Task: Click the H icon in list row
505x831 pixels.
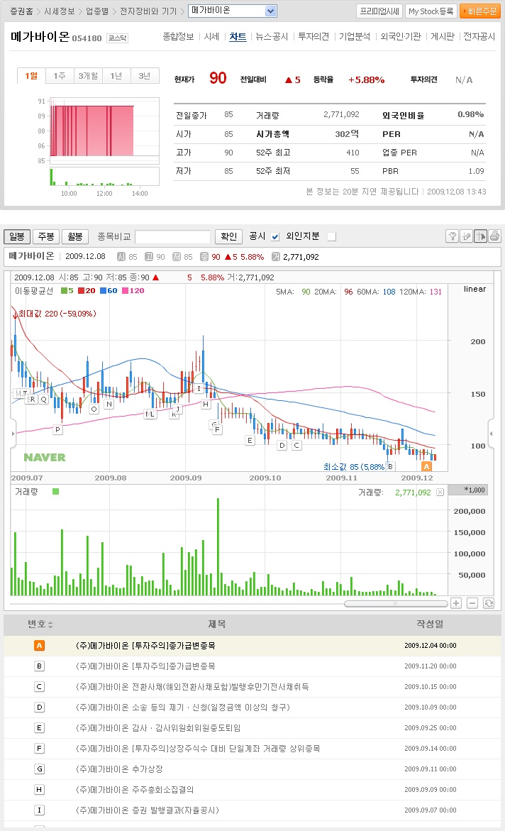Action: point(39,790)
